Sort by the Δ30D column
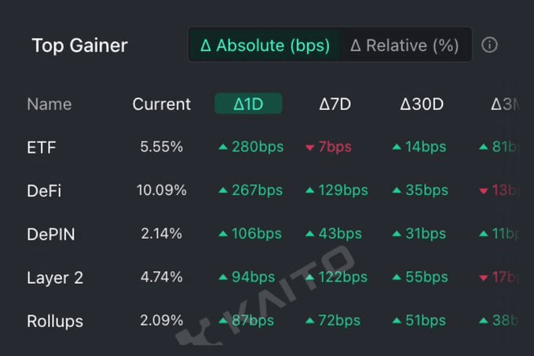 point(422,104)
